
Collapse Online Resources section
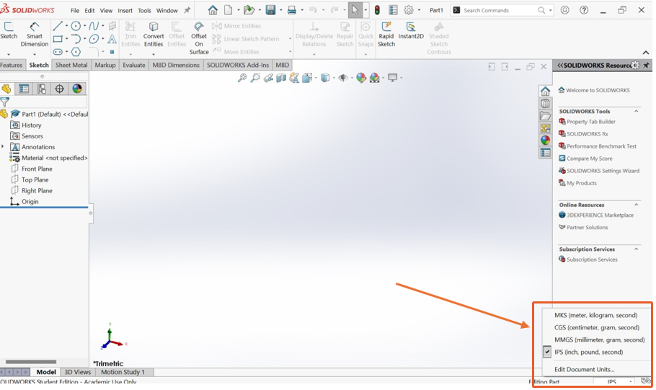(636, 205)
